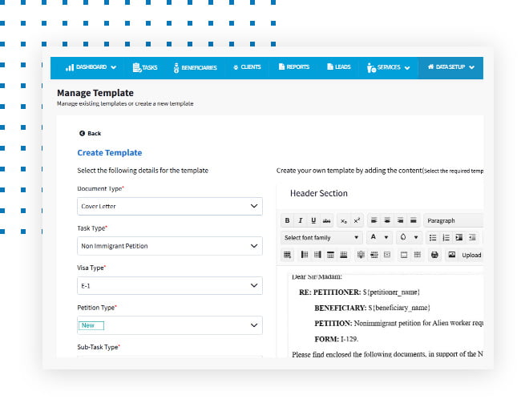
Task: Apply italic formatting in editor
Action: coord(300,220)
